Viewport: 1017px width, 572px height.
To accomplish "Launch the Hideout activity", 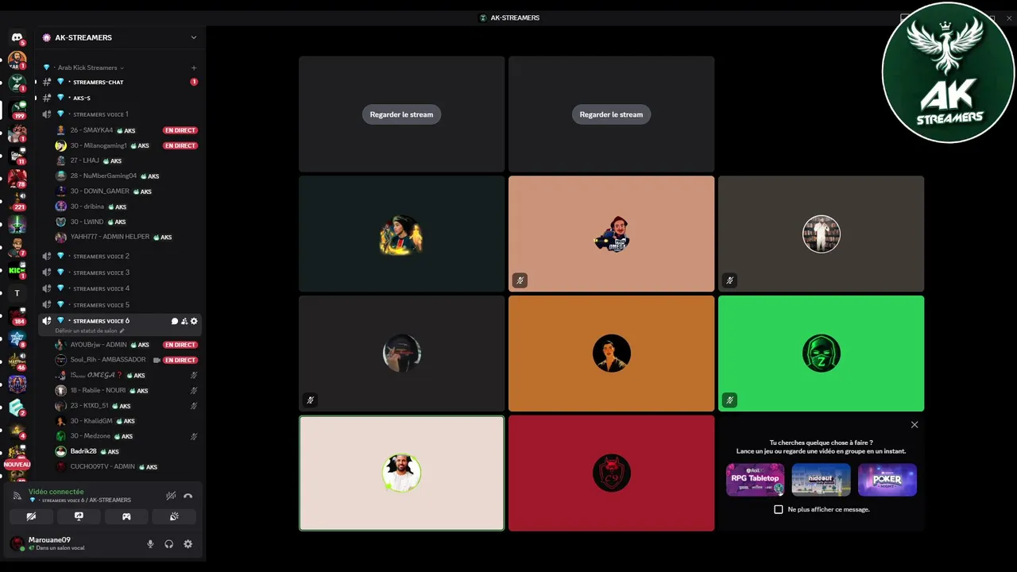I will pyautogui.click(x=822, y=480).
